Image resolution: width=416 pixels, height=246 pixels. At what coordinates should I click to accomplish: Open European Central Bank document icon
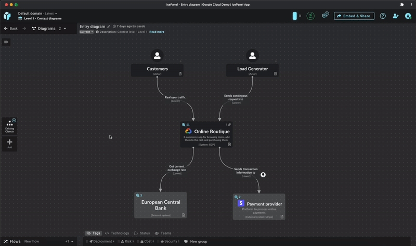coord(184,215)
